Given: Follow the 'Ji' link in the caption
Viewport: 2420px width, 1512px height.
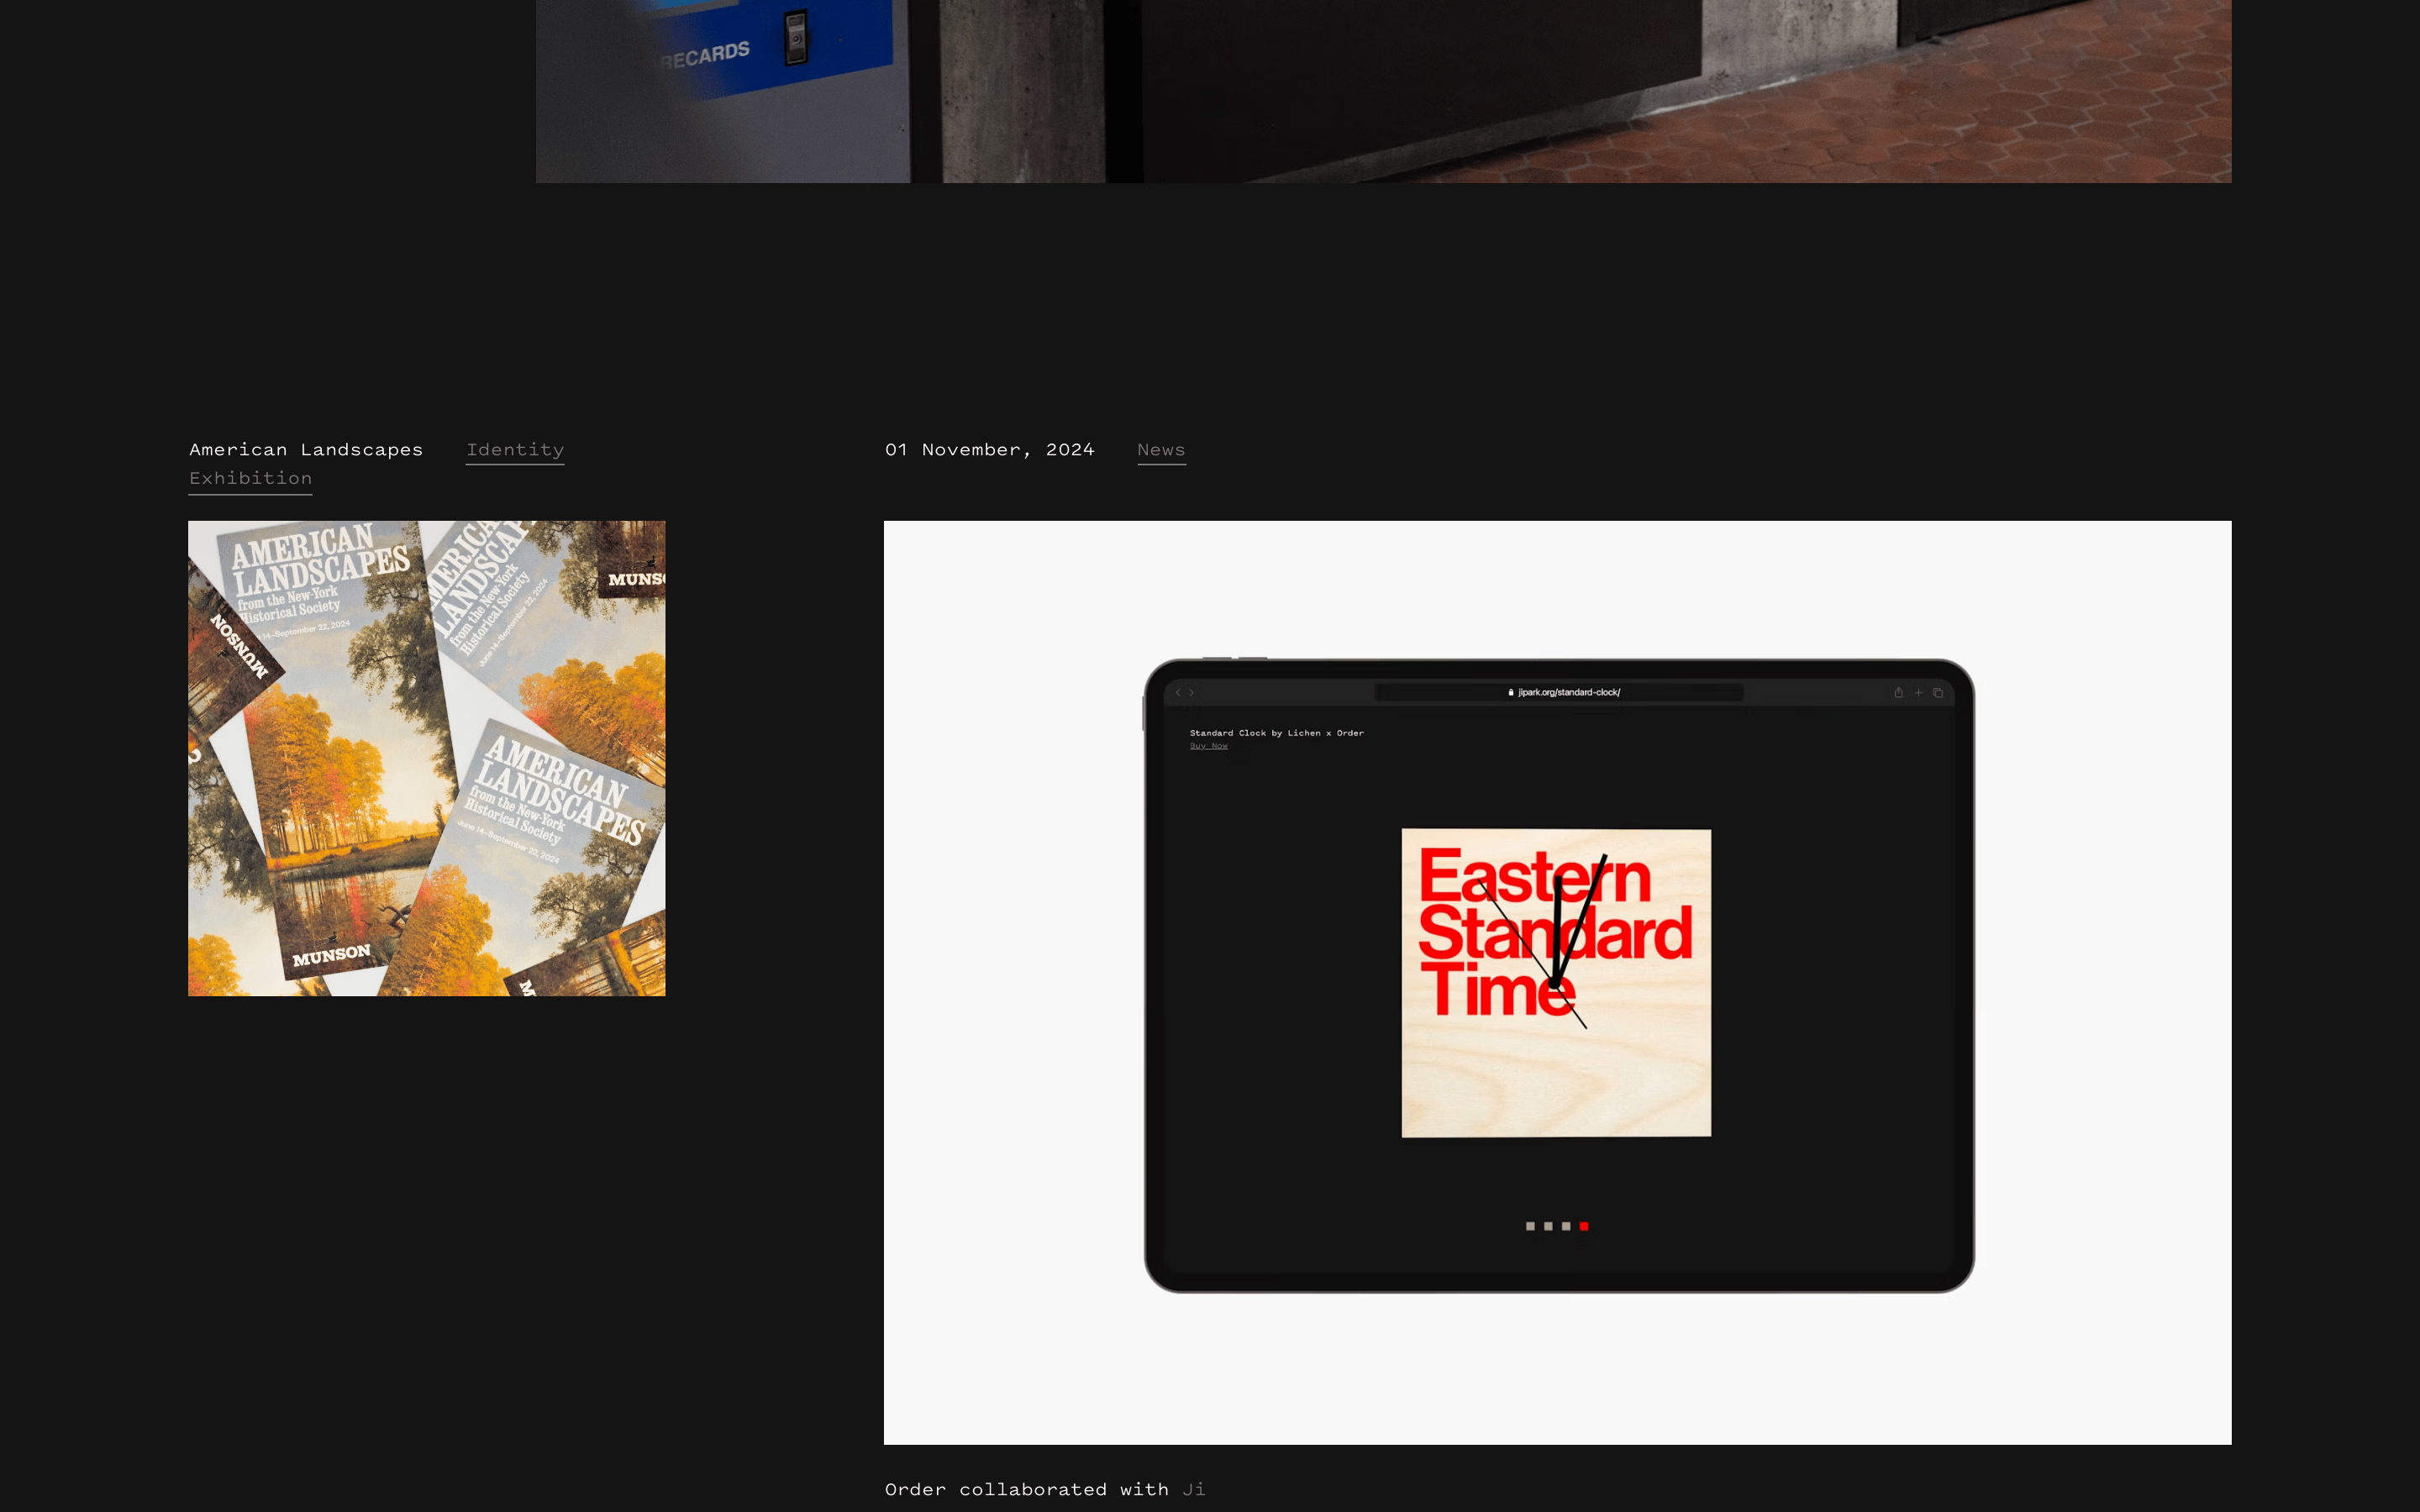Looking at the screenshot, I should 1194,1490.
